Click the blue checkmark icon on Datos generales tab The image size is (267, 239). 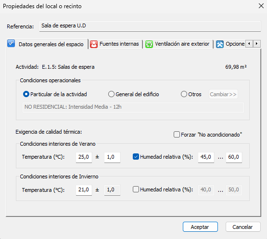click(11, 44)
